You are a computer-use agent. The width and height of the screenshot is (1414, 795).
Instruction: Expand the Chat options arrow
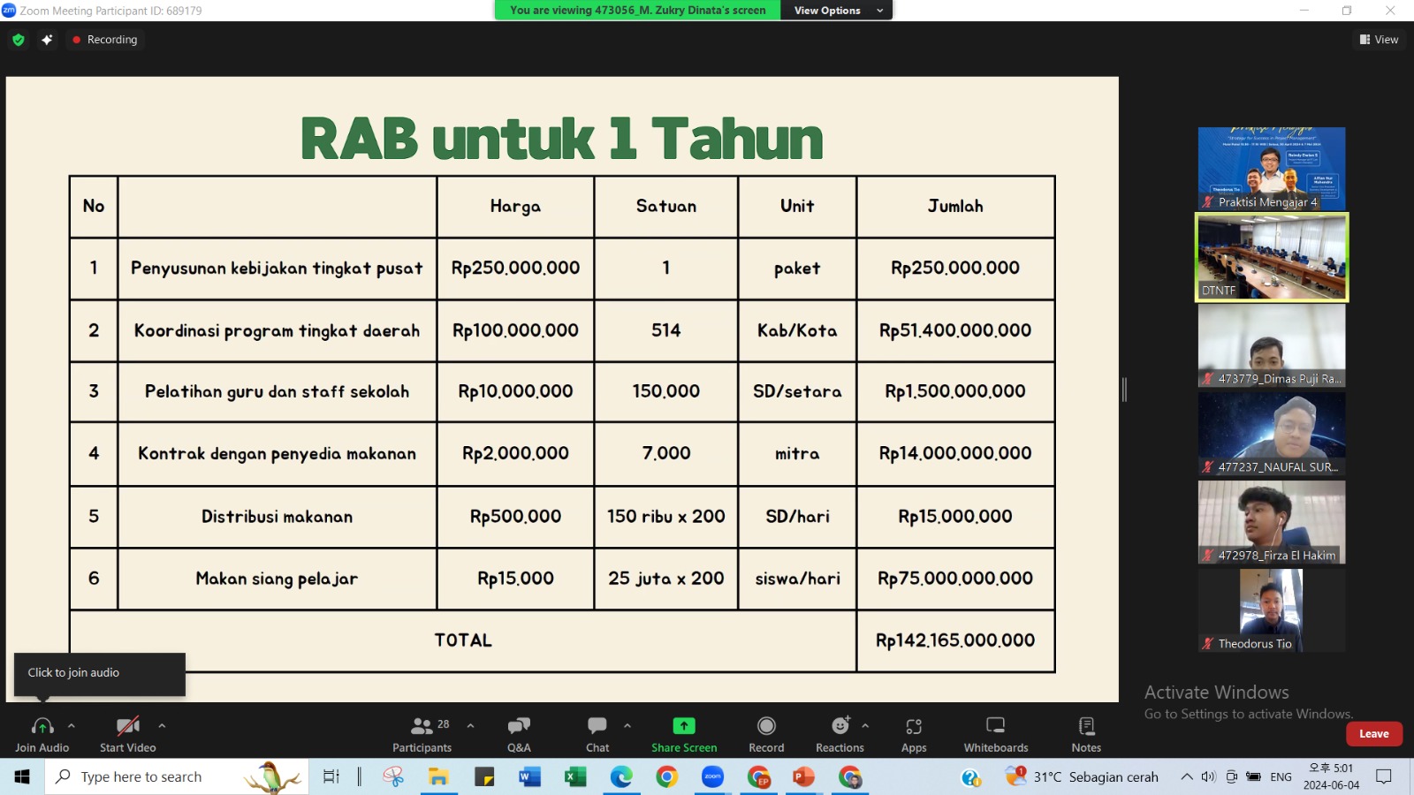pos(627,726)
